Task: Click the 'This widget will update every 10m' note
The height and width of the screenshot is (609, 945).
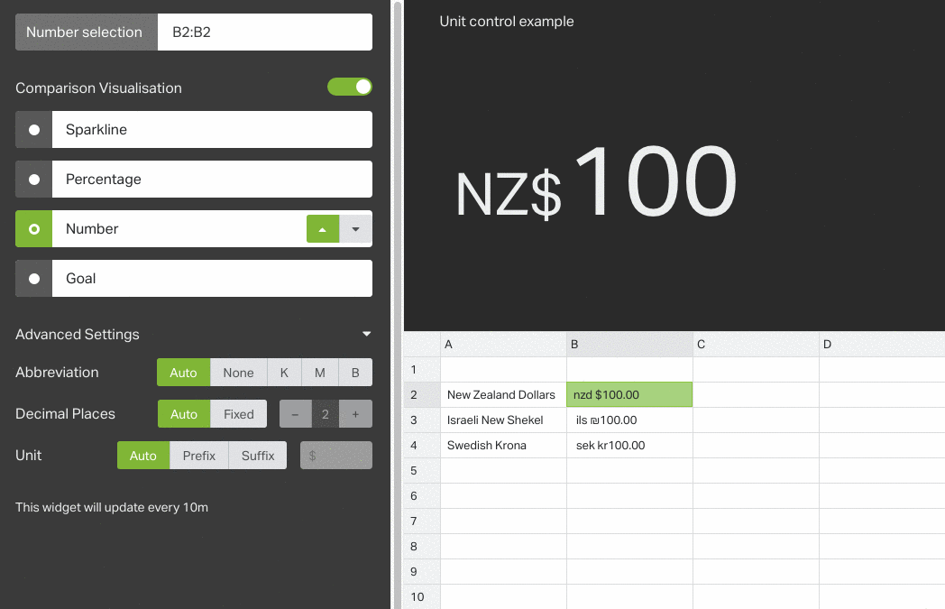Action: coord(112,507)
